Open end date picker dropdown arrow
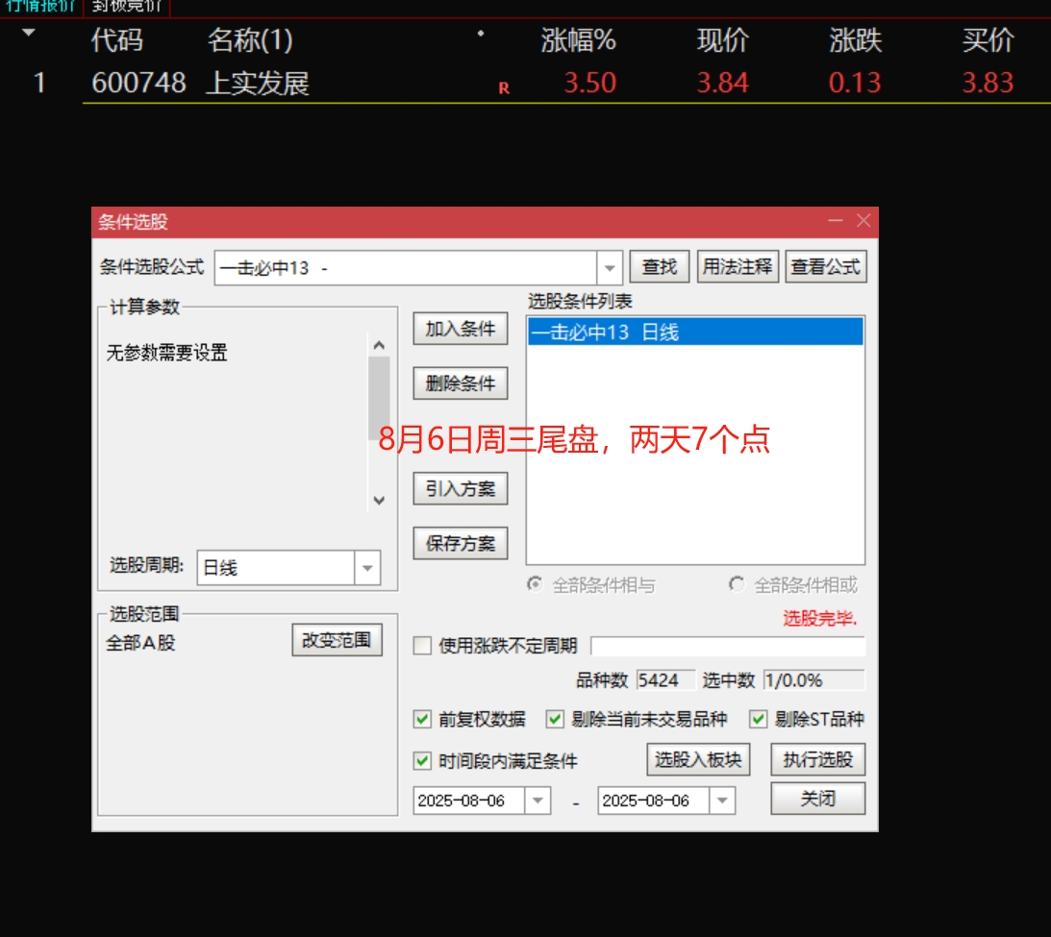The image size is (1051, 937). coord(722,801)
